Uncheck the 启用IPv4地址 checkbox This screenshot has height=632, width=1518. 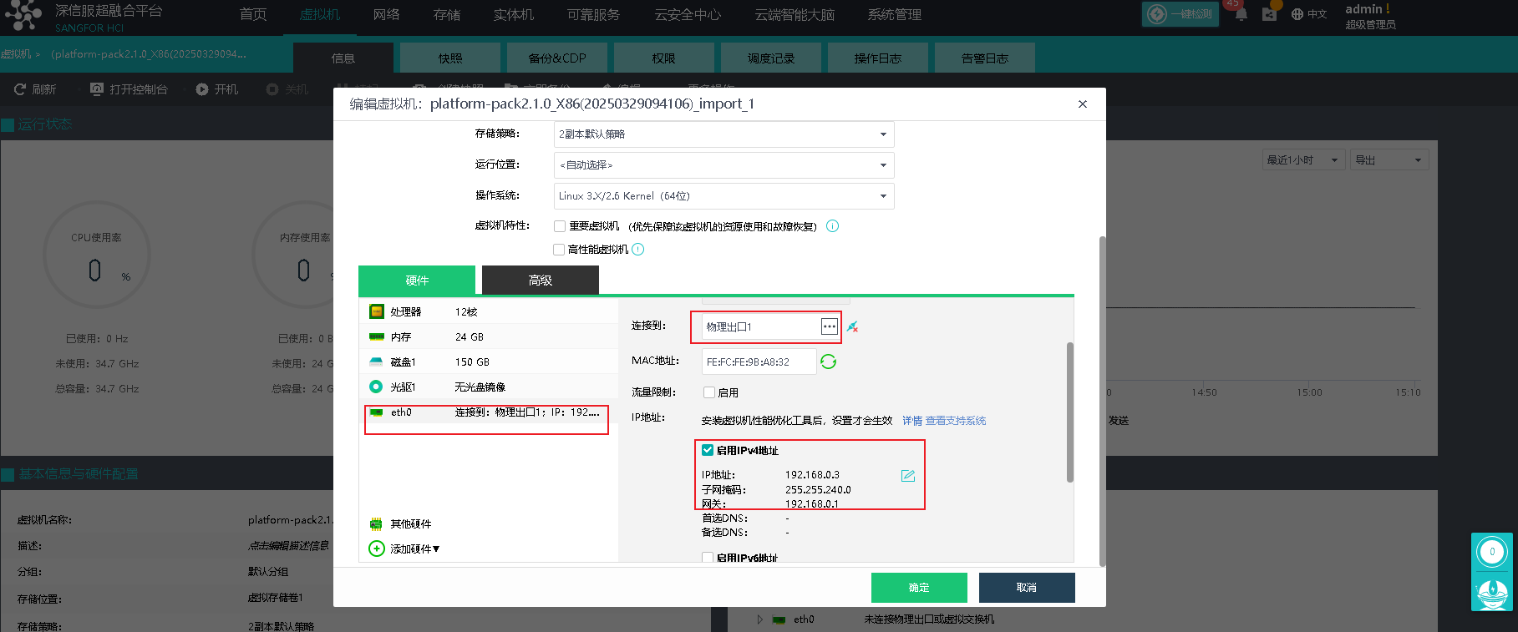tap(708, 450)
